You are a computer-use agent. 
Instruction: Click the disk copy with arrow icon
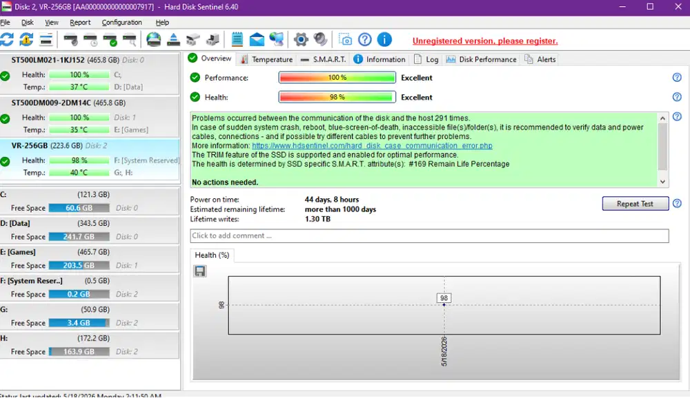pyautogui.click(x=193, y=39)
